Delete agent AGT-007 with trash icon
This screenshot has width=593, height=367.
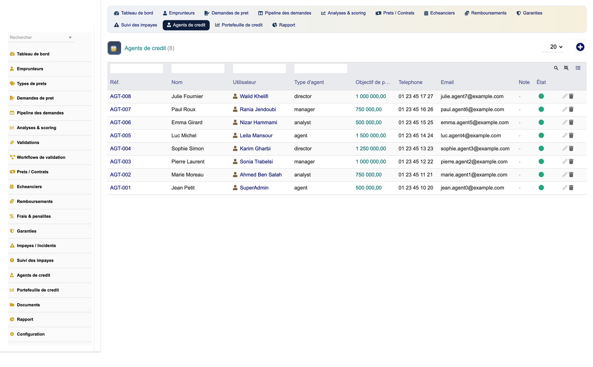571,109
